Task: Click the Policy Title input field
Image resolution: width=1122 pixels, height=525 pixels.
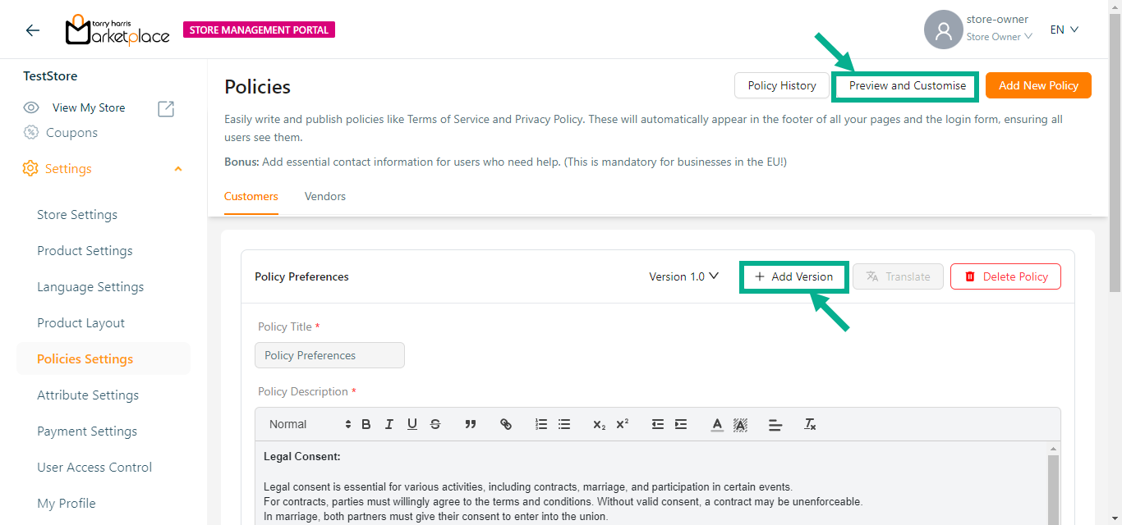Action: coord(329,355)
